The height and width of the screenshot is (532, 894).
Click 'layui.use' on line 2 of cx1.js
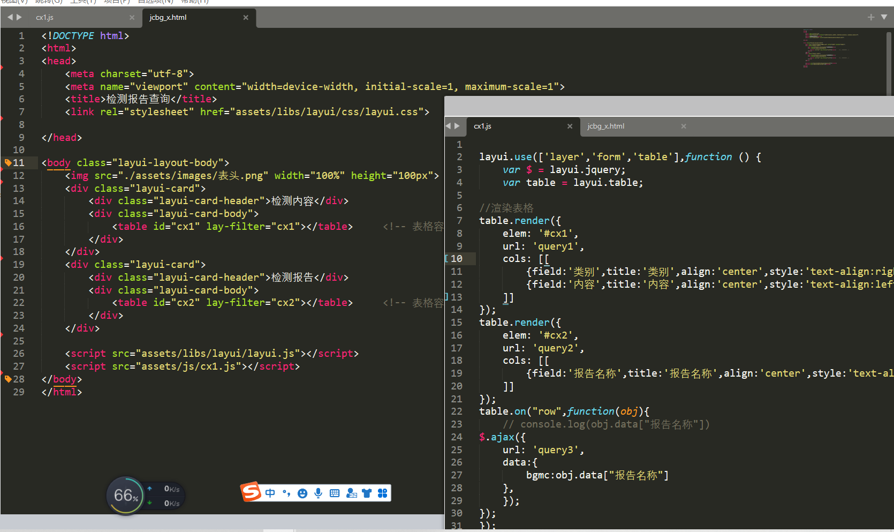coord(505,156)
